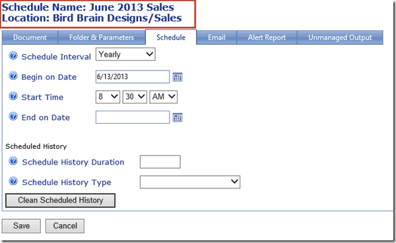Image resolution: width=396 pixels, height=243 pixels.
Task: Open calendar picker for End on Date
Action: pyautogui.click(x=178, y=117)
